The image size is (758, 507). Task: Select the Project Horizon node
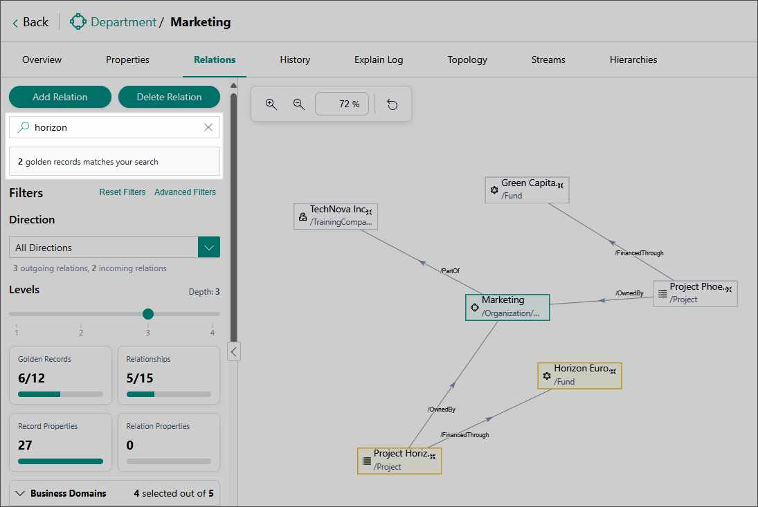399,460
